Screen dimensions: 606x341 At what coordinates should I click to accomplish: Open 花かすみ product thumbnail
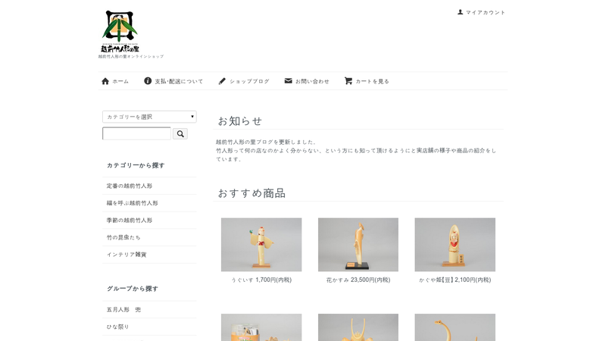pyautogui.click(x=358, y=244)
